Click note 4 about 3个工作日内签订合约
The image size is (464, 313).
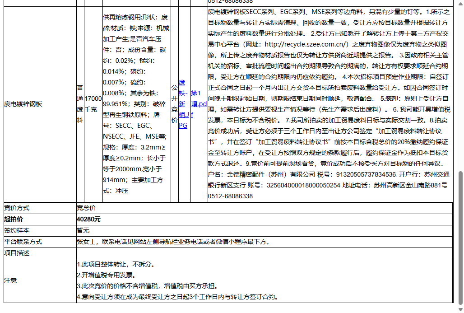click(178, 297)
